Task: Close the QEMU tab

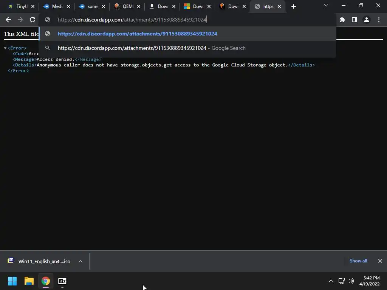Action: (139, 7)
